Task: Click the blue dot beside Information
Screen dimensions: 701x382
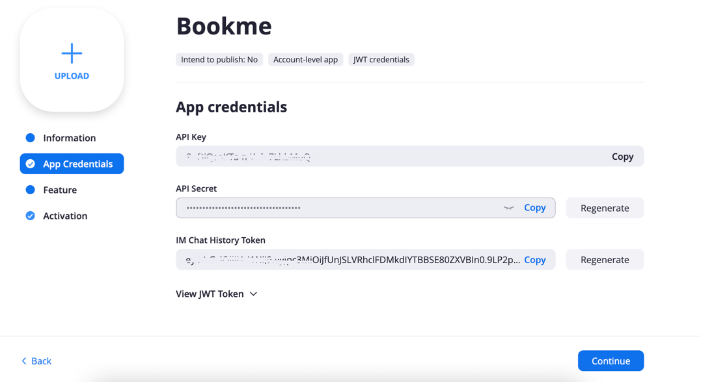Action: [x=30, y=138]
